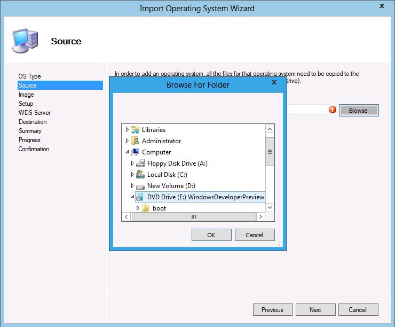Click the Floppy Disk Drive (A:) icon
Image resolution: width=395 pixels, height=327 pixels.
140,163
